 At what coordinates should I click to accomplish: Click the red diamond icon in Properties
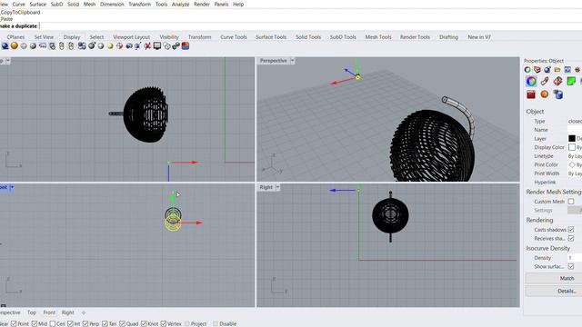click(557, 81)
